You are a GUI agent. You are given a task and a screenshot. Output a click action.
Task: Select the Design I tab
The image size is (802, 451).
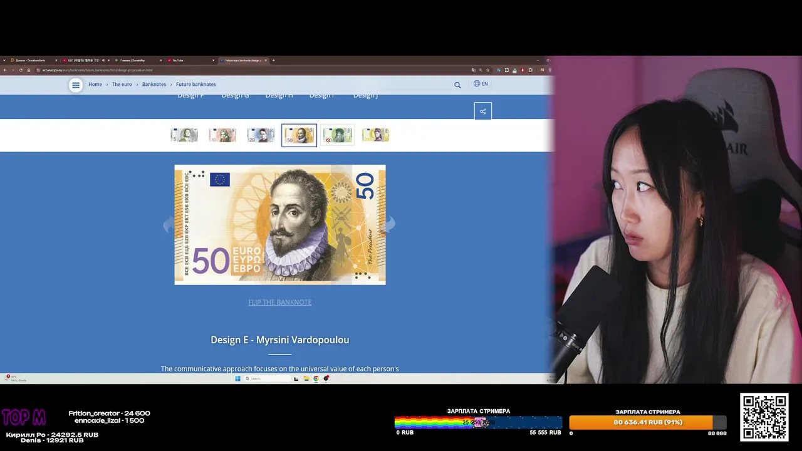[x=321, y=96]
